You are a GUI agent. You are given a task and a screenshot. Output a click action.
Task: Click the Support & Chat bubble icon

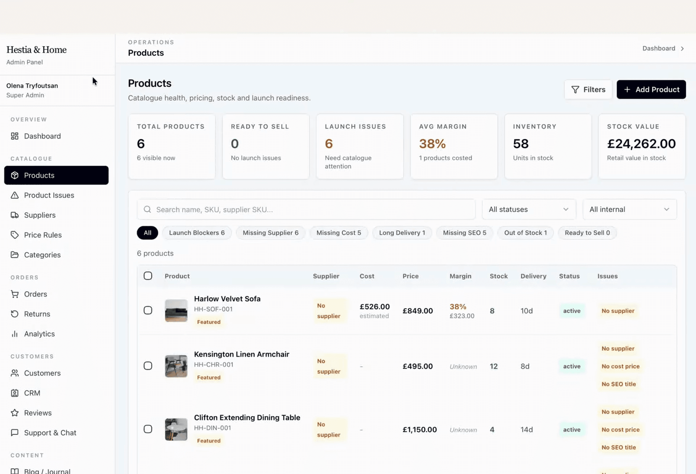(14, 433)
